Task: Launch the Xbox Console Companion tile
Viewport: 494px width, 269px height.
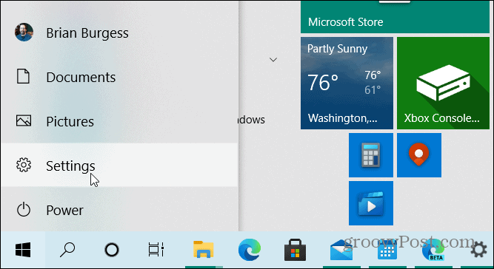Action: [443, 84]
